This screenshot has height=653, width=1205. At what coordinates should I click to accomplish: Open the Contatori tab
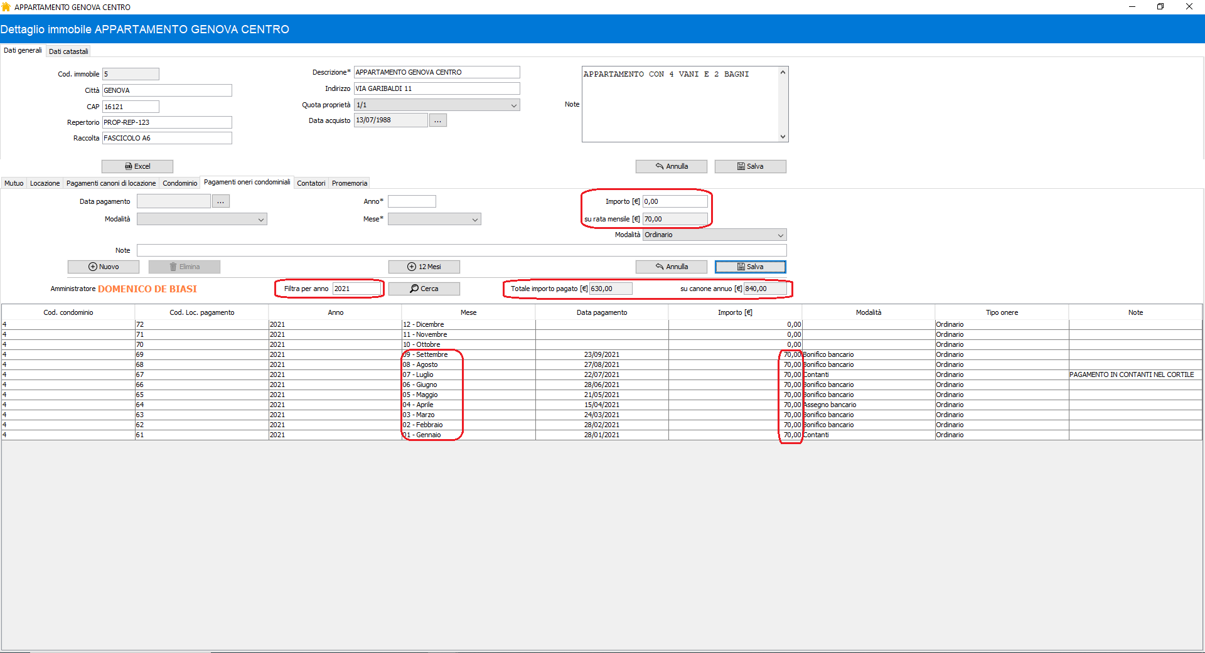pyautogui.click(x=311, y=183)
